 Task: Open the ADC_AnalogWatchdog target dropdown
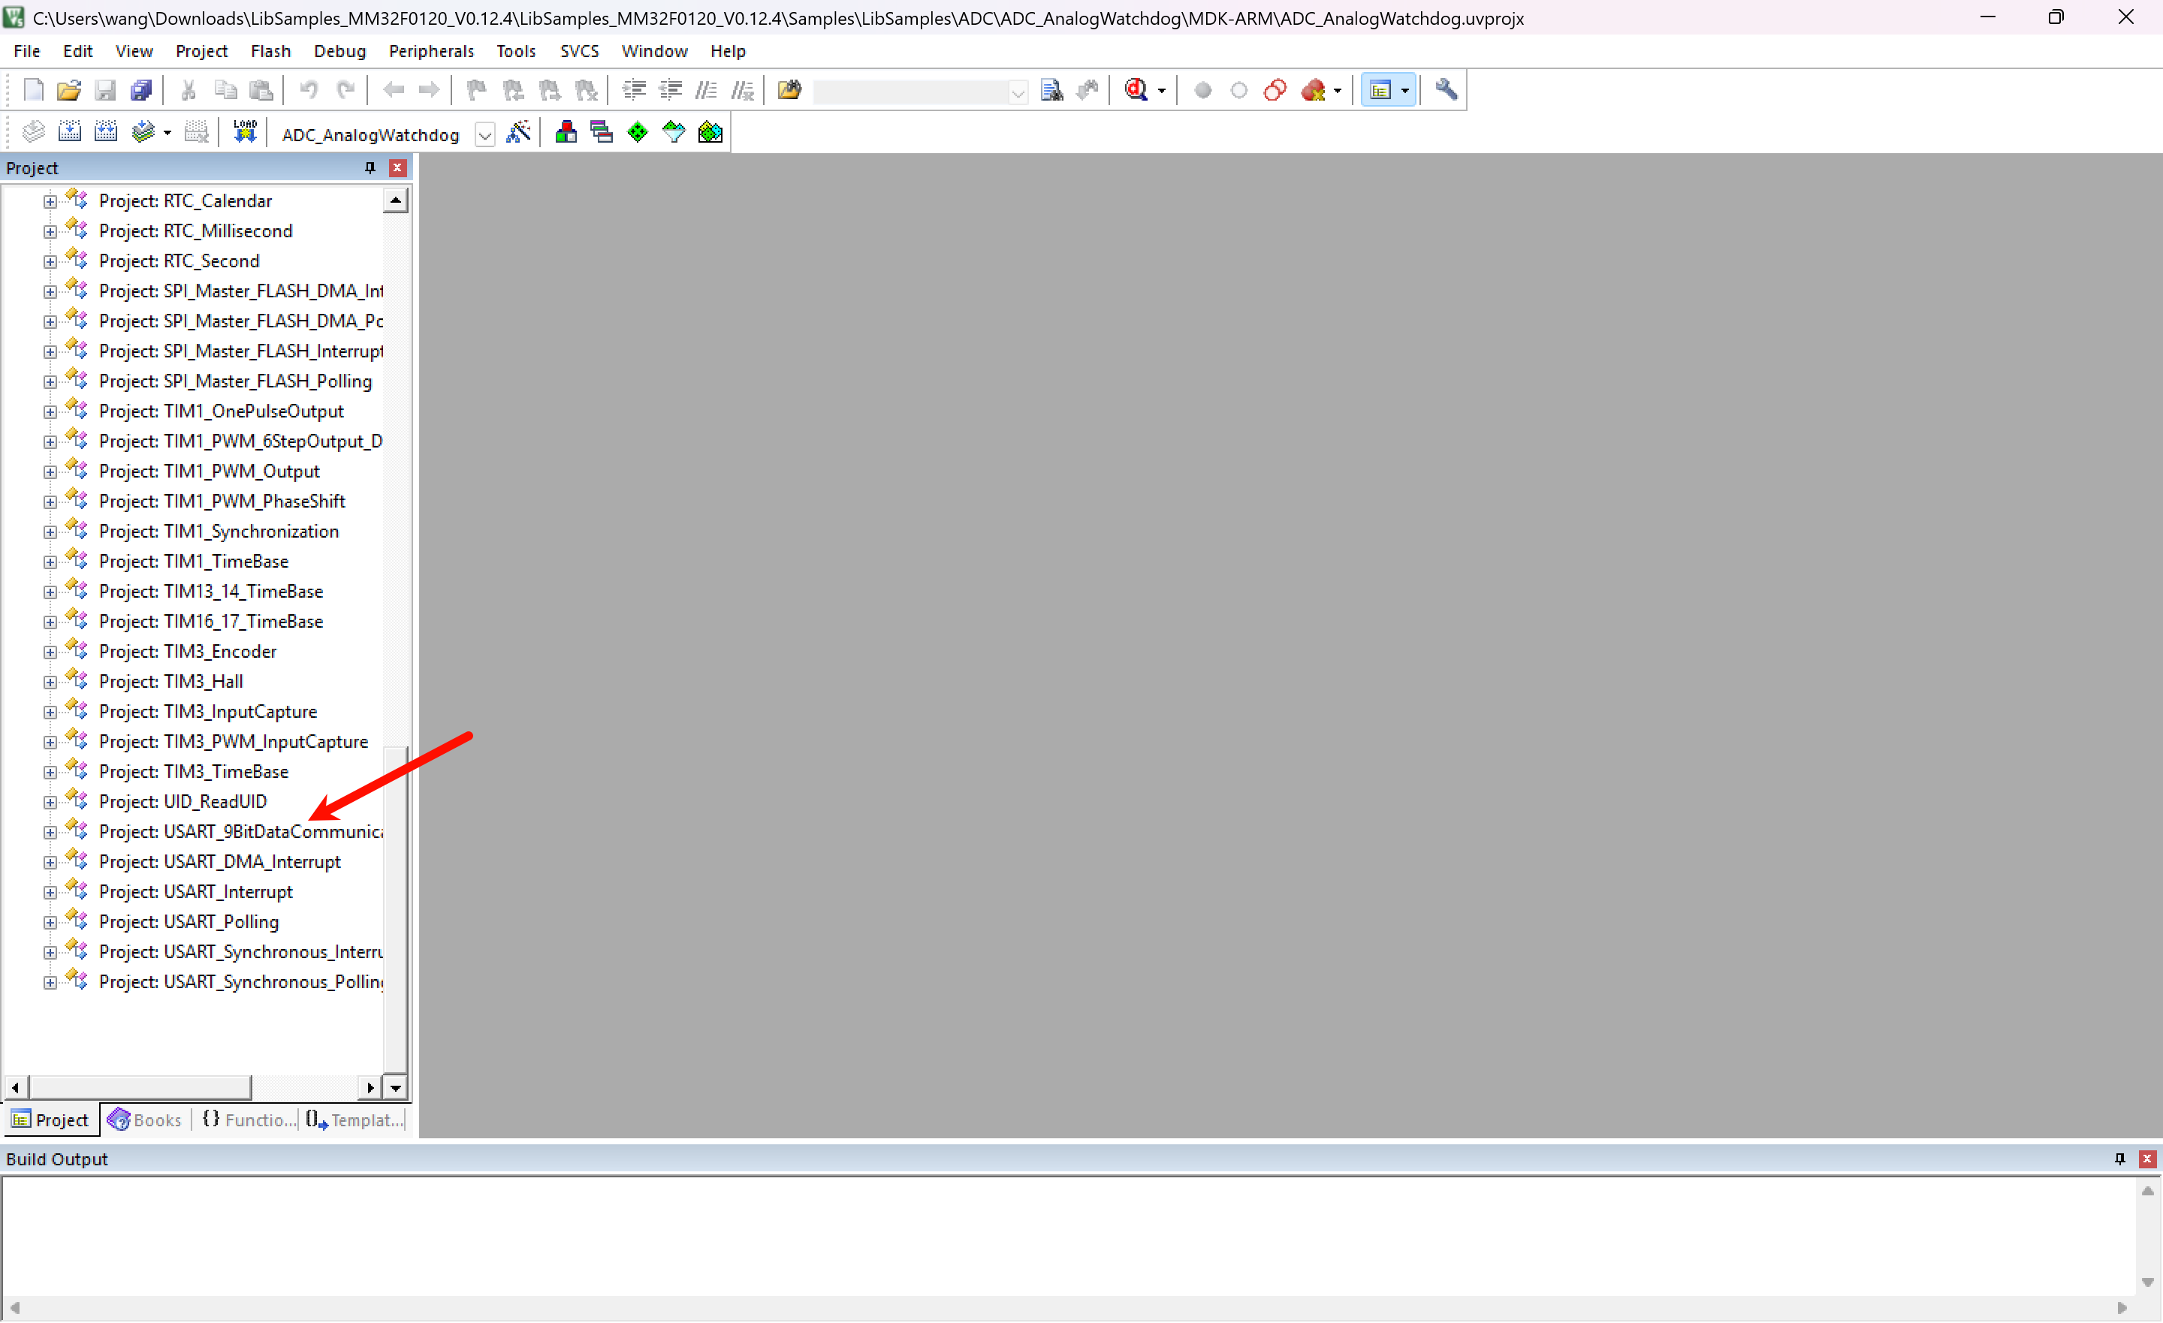click(x=484, y=134)
